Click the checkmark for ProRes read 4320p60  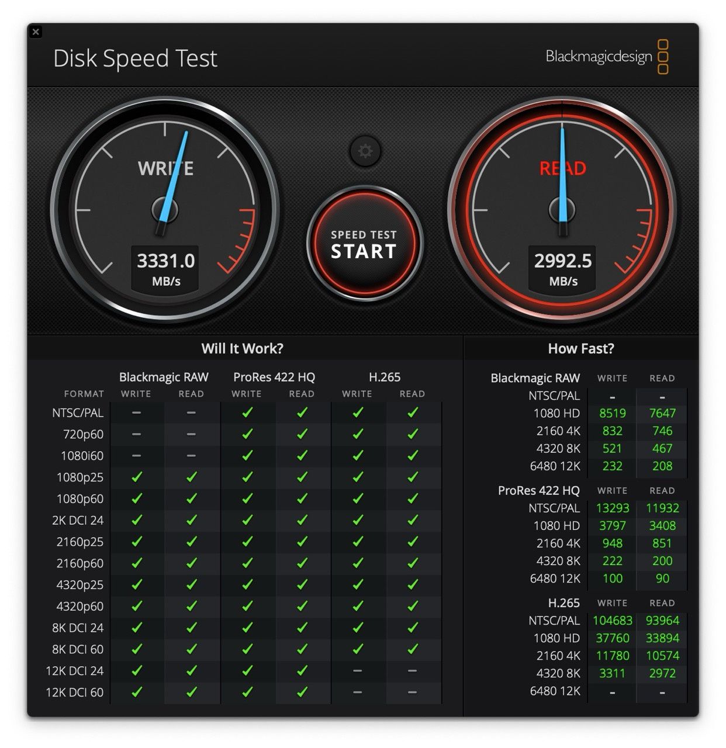pyautogui.click(x=302, y=606)
